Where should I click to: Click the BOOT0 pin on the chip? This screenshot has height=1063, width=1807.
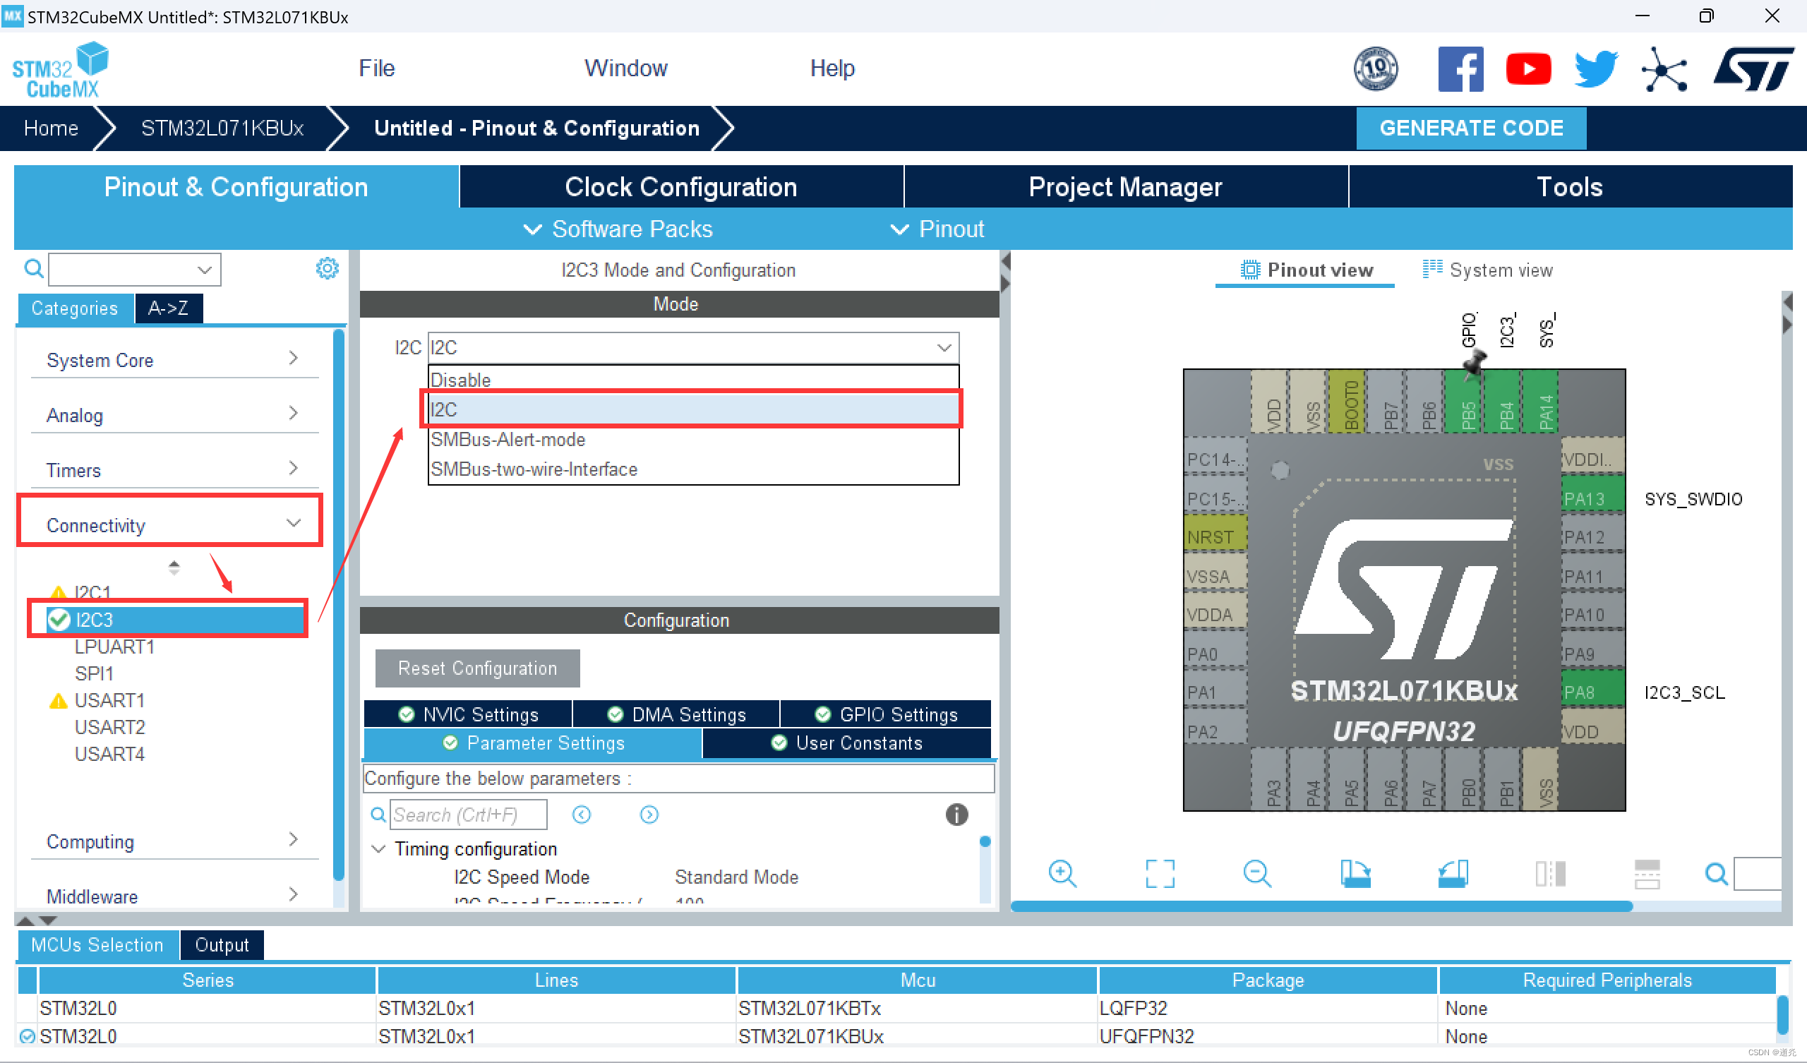[1347, 400]
